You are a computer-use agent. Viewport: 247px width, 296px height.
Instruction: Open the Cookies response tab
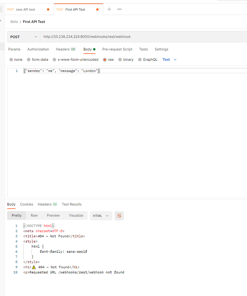coord(27,204)
